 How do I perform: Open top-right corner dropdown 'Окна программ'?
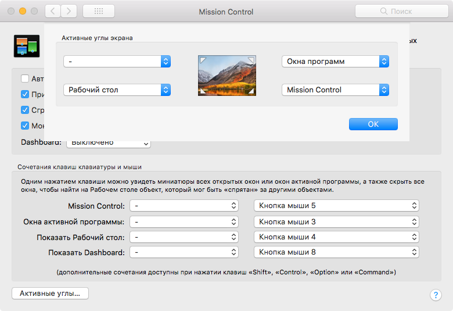[x=335, y=62]
